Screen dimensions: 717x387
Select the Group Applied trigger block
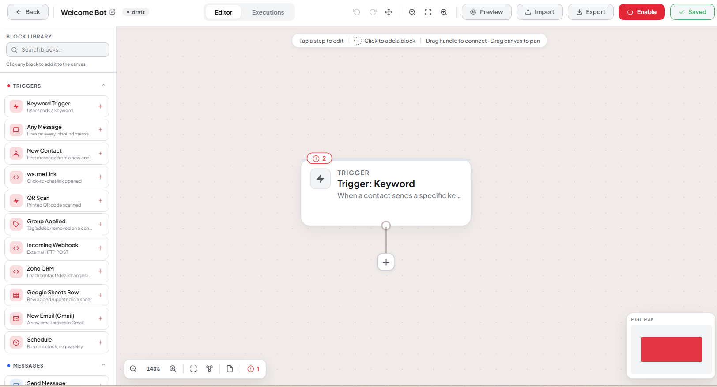tap(57, 224)
